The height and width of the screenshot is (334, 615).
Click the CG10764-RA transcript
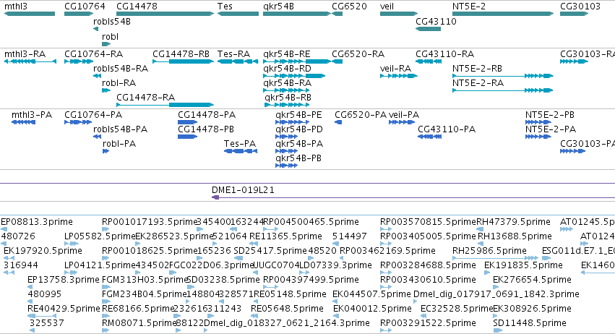point(79,61)
